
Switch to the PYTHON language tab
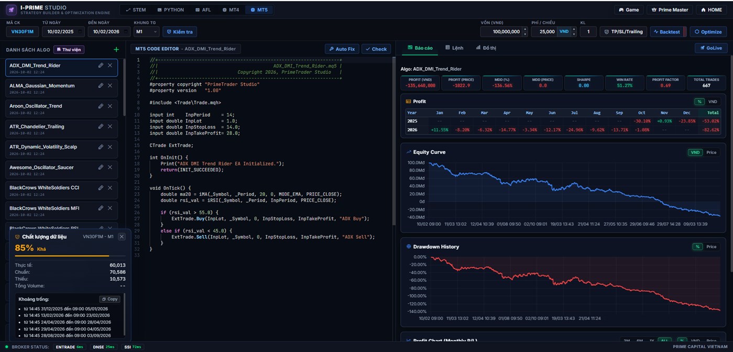pyautogui.click(x=171, y=10)
